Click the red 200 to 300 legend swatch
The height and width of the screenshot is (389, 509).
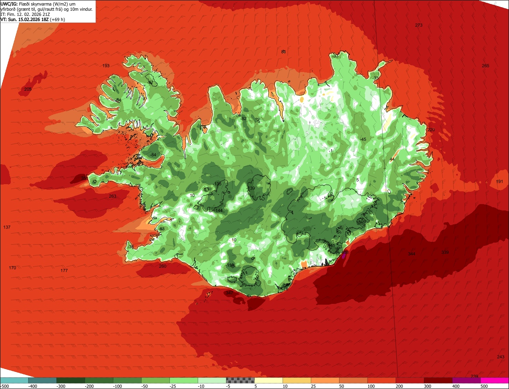(410, 380)
